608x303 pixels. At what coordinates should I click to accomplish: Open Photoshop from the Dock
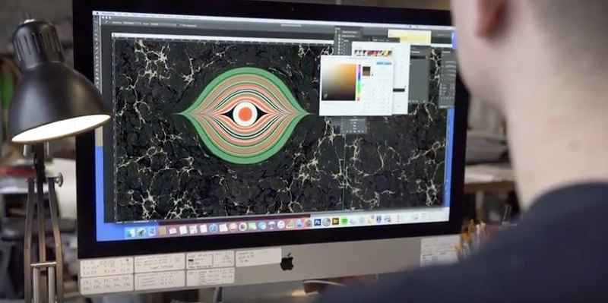tap(318, 222)
